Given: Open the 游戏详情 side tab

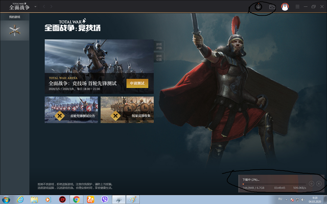Looking at the screenshot, I should click(159, 46).
